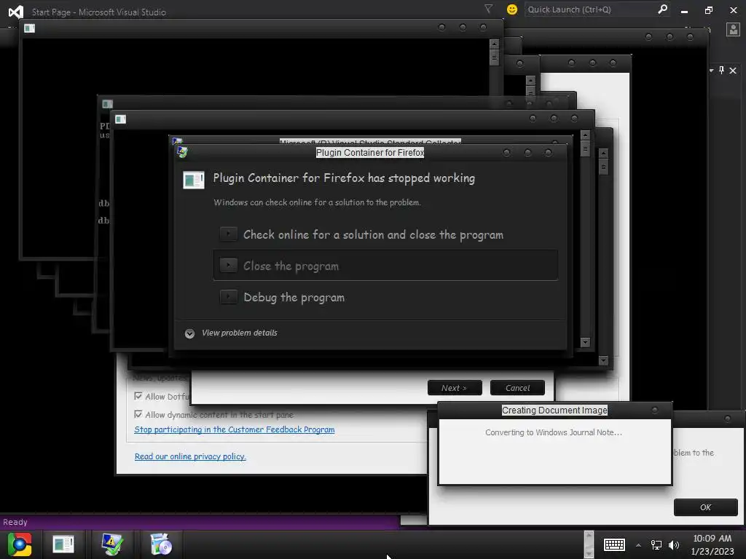Open the side panel dropdown arrow

pos(711,71)
